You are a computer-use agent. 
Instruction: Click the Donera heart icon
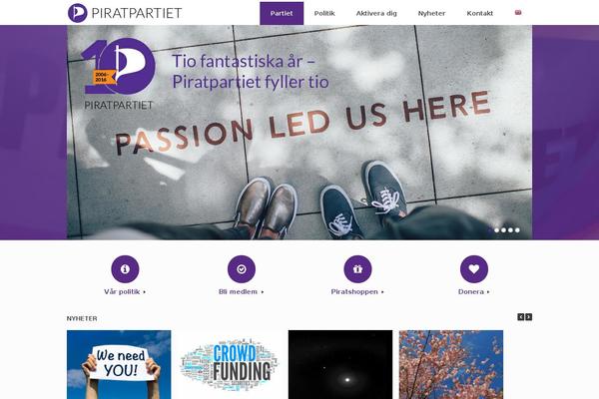click(474, 269)
